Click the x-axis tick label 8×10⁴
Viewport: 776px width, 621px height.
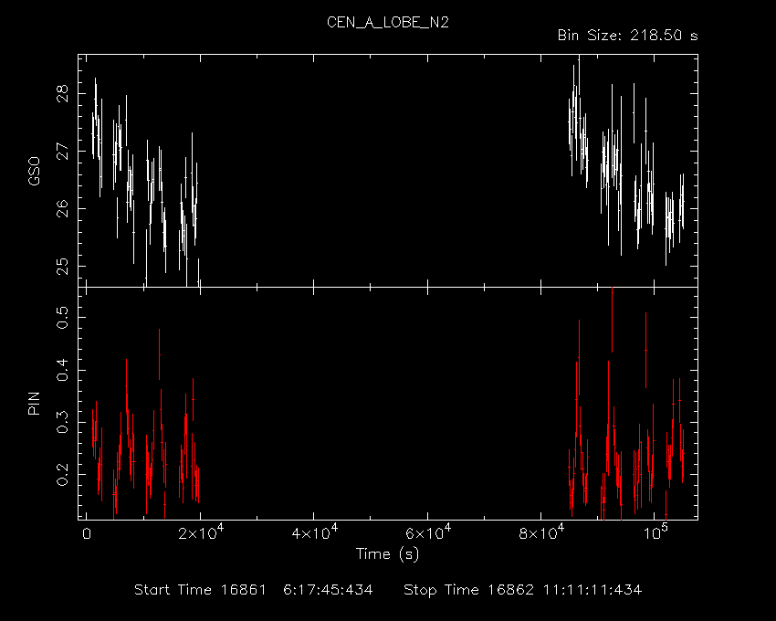[541, 532]
